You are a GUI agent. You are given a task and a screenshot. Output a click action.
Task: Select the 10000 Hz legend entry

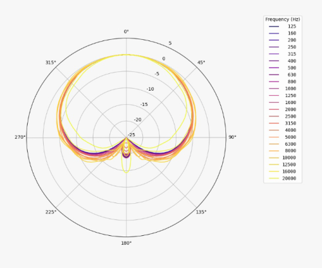tap(283, 157)
